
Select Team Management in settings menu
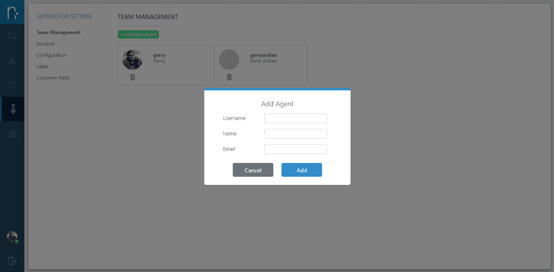coord(58,32)
